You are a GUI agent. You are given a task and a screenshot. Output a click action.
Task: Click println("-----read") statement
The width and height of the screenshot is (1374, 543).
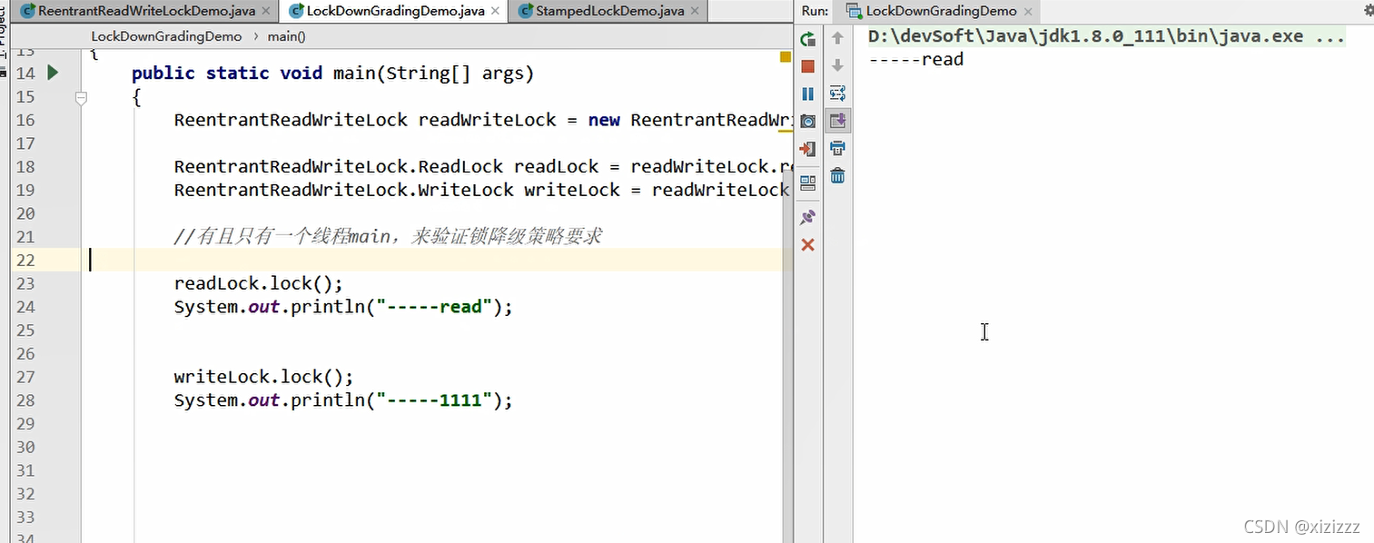tap(343, 307)
